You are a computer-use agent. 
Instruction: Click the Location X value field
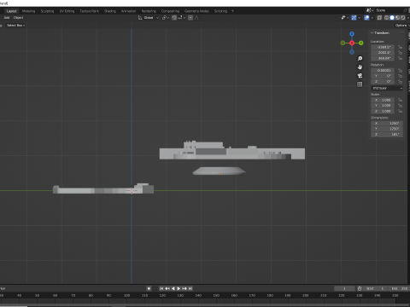[x=383, y=47]
